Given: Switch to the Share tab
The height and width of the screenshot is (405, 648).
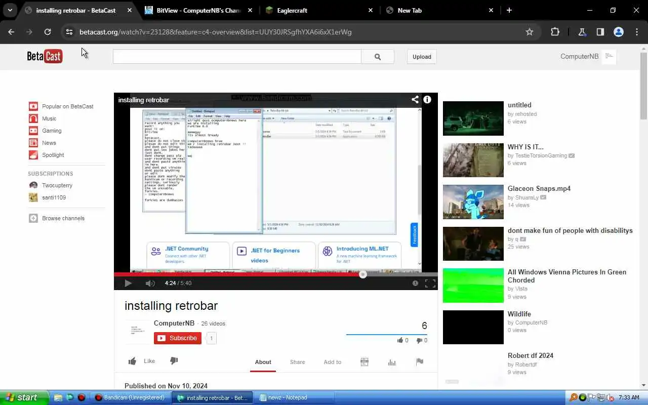Looking at the screenshot, I should pyautogui.click(x=297, y=362).
